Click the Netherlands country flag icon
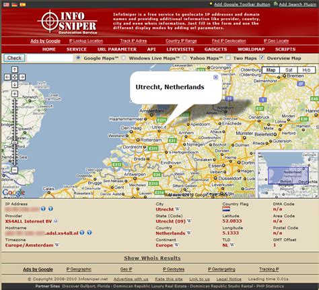This screenshot has width=319, height=290. click(226, 209)
